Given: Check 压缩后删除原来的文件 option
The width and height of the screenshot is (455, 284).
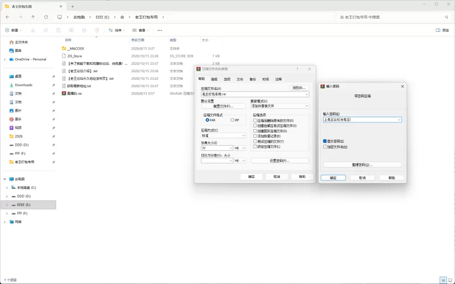Looking at the screenshot, I should tap(255, 121).
